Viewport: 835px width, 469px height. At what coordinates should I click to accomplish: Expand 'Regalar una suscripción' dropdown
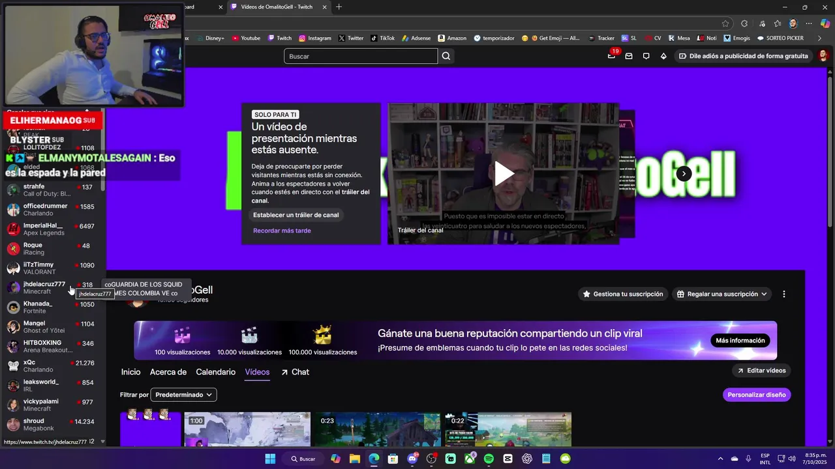pos(721,294)
